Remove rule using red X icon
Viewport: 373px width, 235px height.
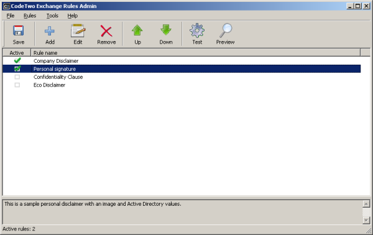click(106, 31)
